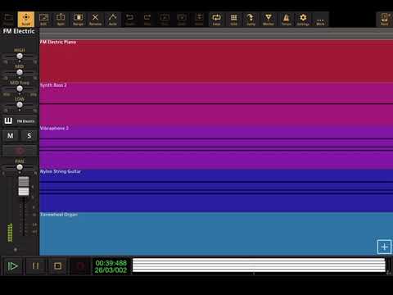Add a new track with plus button
Image resolution: width=393 pixels, height=295 pixels.
(384, 247)
